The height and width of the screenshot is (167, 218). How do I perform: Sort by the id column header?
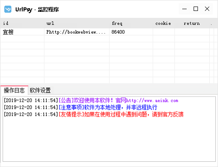(22, 23)
